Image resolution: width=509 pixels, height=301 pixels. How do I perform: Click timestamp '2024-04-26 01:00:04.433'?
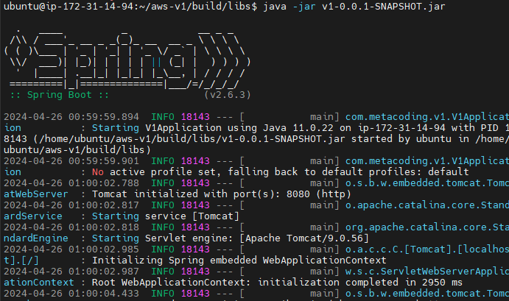71,293
